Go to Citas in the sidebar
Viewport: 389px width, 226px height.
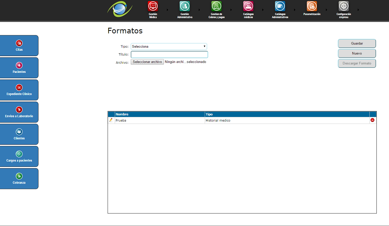pyautogui.click(x=19, y=46)
